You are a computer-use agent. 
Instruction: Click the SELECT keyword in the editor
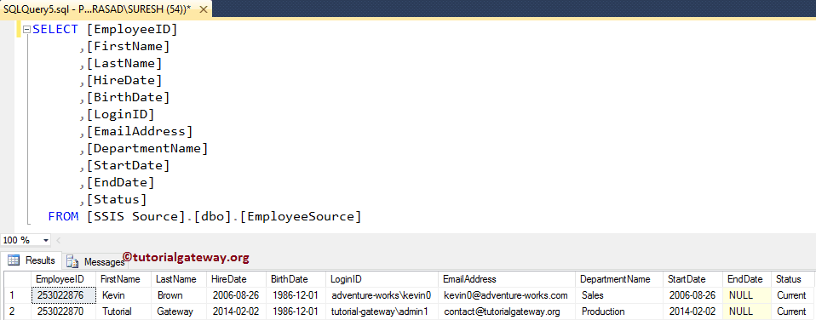[55, 30]
